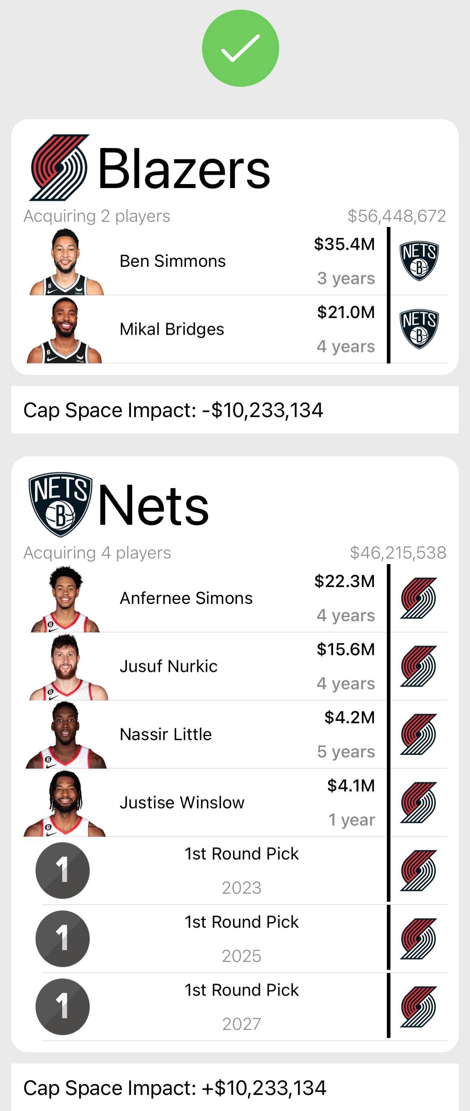Select the Anfernee Simons name
The height and width of the screenshot is (1111, 470).
(186, 598)
